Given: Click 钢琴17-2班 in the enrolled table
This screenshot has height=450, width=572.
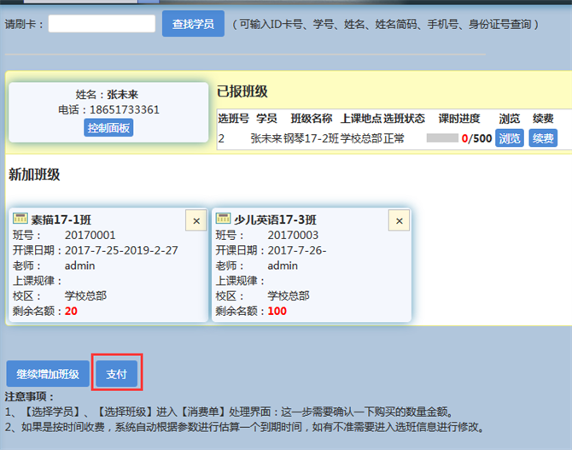Looking at the screenshot, I should 311,138.
